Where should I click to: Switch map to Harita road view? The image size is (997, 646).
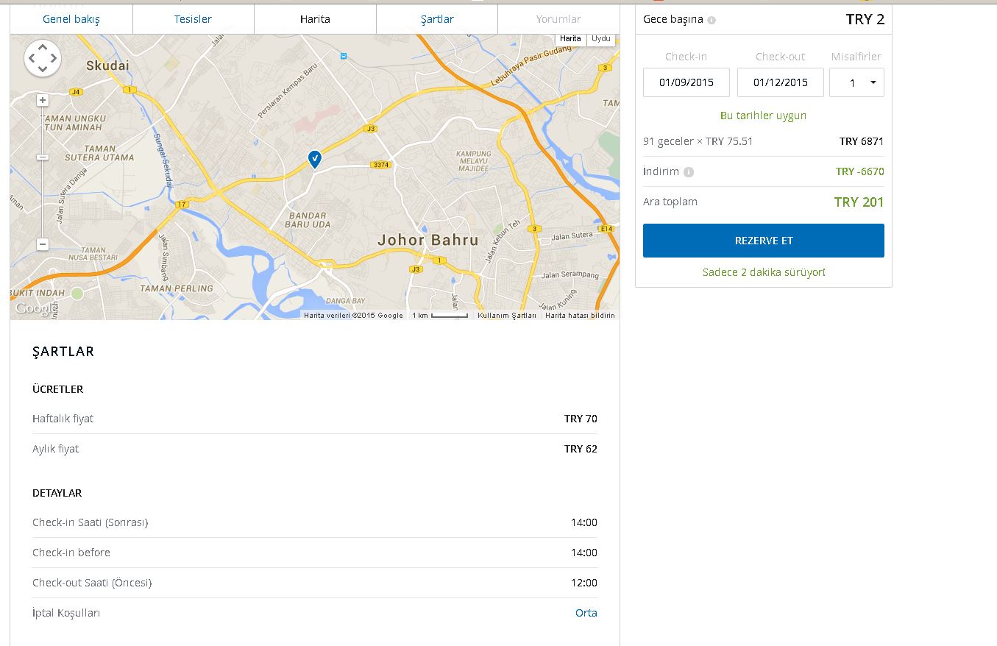coord(570,39)
